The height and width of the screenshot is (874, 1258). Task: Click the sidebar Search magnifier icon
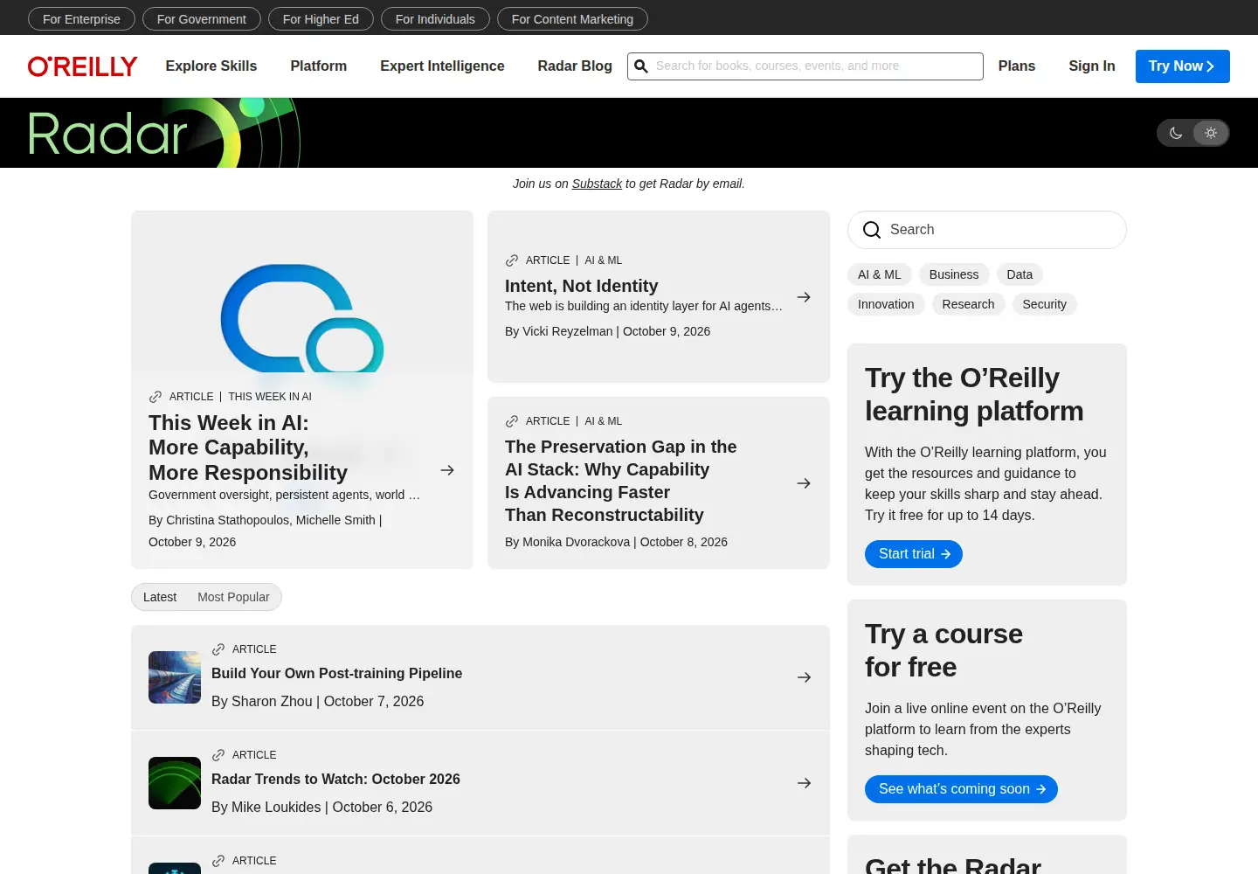pyautogui.click(x=872, y=230)
